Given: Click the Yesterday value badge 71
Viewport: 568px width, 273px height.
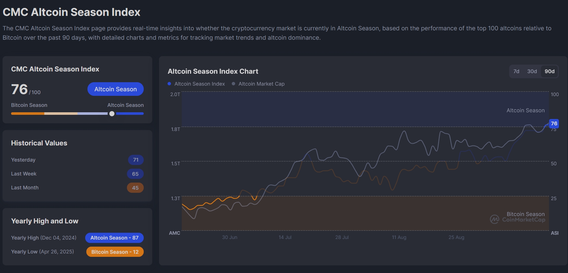Looking at the screenshot, I should [136, 160].
